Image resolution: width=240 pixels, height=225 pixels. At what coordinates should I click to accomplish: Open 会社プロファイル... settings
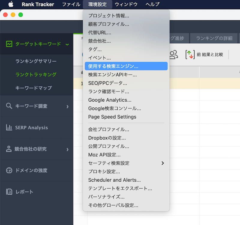(126, 129)
